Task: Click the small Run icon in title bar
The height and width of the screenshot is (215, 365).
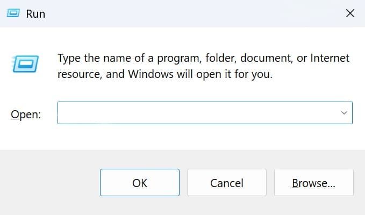Action: coord(13,14)
